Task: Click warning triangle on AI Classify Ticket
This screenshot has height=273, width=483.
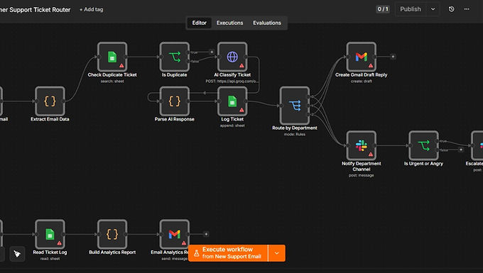Action: (x=241, y=65)
